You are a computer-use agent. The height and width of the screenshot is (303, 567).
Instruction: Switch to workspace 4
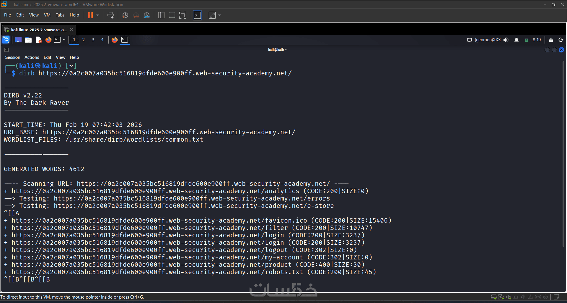(x=102, y=40)
